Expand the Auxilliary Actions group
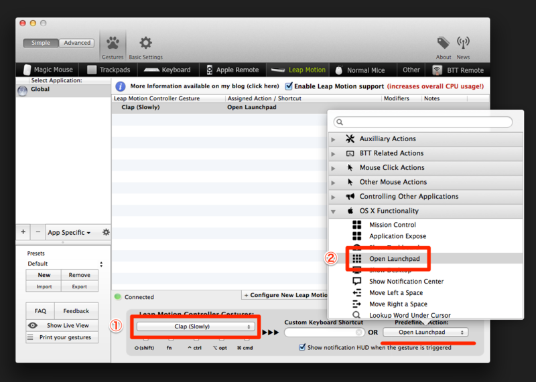The image size is (536, 382). [333, 139]
